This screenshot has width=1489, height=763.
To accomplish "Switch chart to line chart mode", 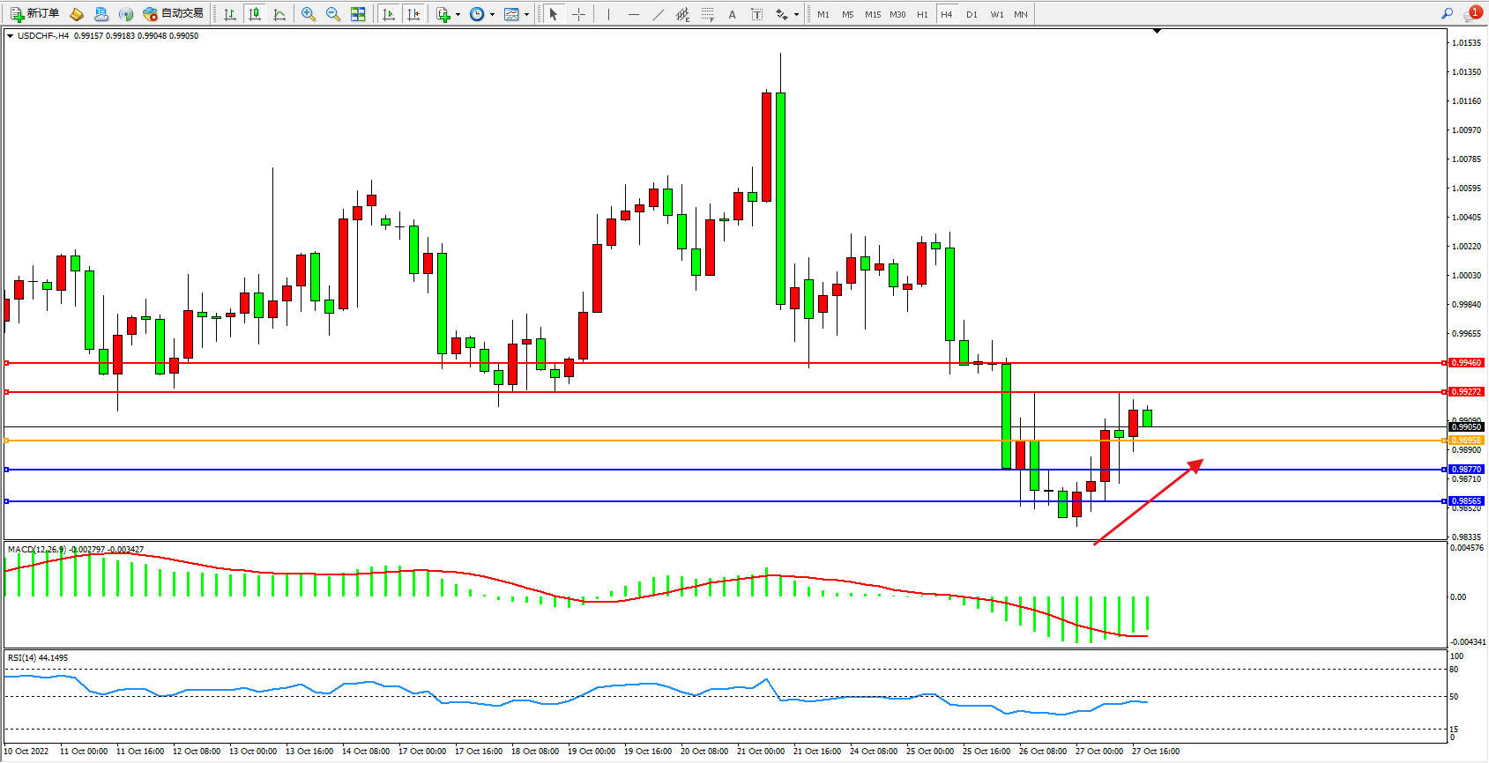I will point(279,14).
